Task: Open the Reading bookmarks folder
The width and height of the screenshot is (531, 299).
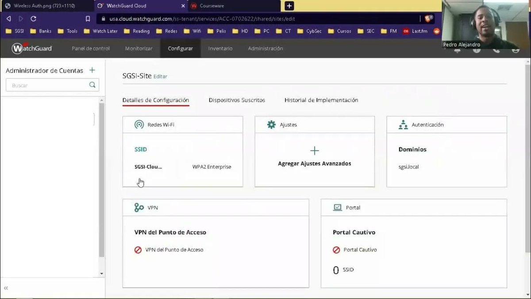Action: click(136, 31)
